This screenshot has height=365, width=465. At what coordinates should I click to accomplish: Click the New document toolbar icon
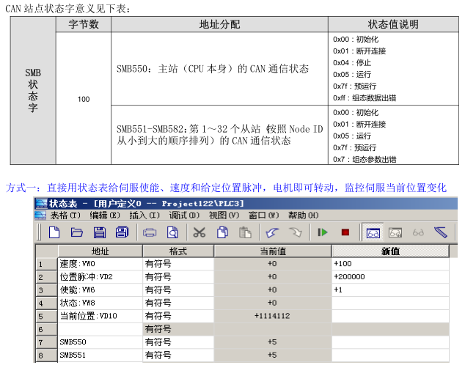click(x=54, y=232)
